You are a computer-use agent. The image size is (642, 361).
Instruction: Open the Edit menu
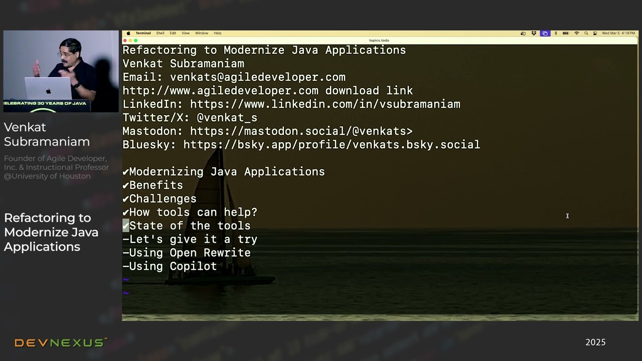click(173, 33)
